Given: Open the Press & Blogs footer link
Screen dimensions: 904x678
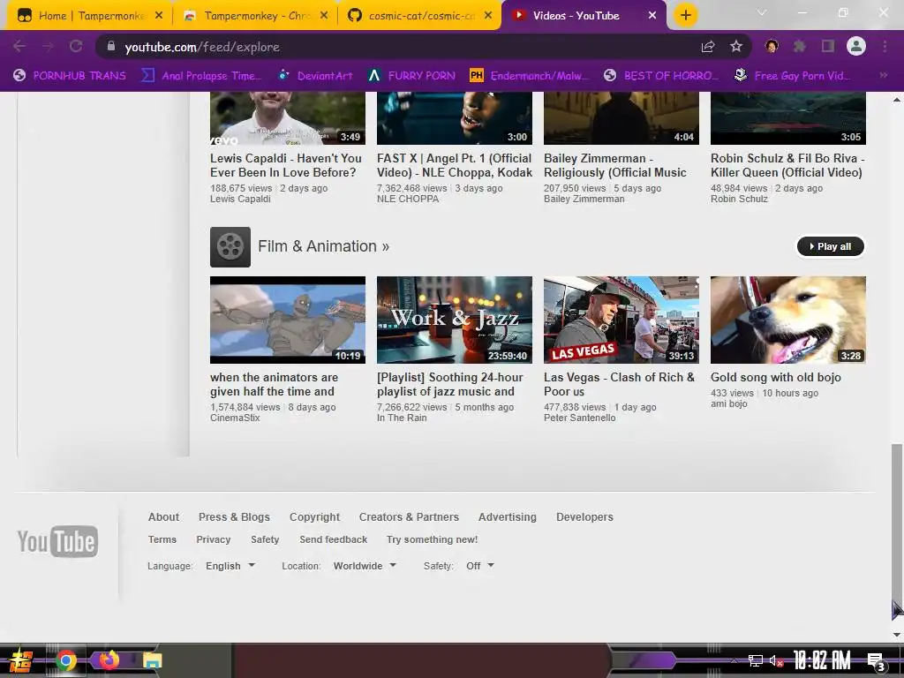Looking at the screenshot, I should click(234, 517).
